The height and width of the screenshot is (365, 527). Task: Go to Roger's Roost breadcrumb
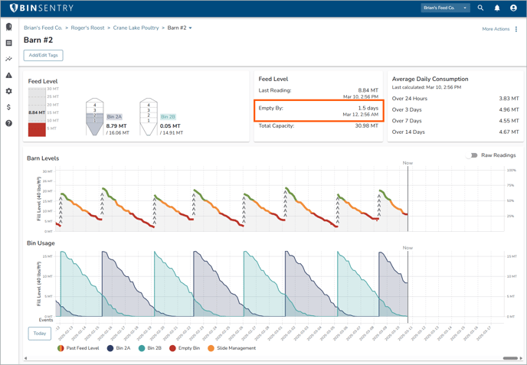tap(88, 28)
